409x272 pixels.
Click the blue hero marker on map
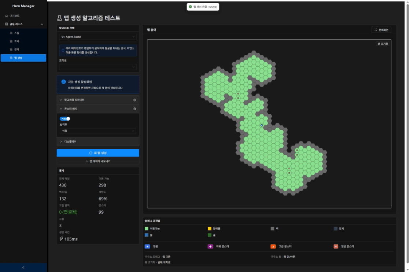262,125
